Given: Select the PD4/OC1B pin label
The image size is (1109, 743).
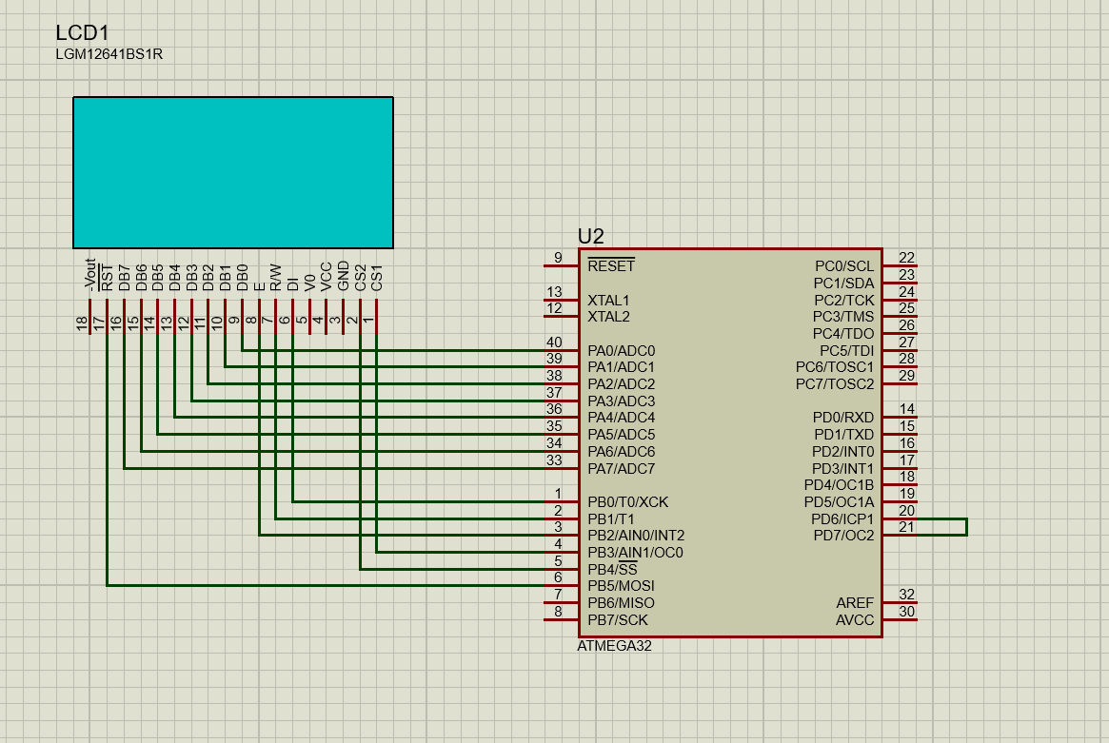Looking at the screenshot, I should [x=839, y=485].
